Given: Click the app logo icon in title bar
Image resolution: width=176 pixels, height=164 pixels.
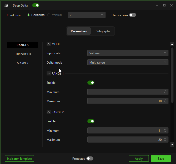Looking at the screenshot, I should [7, 5].
